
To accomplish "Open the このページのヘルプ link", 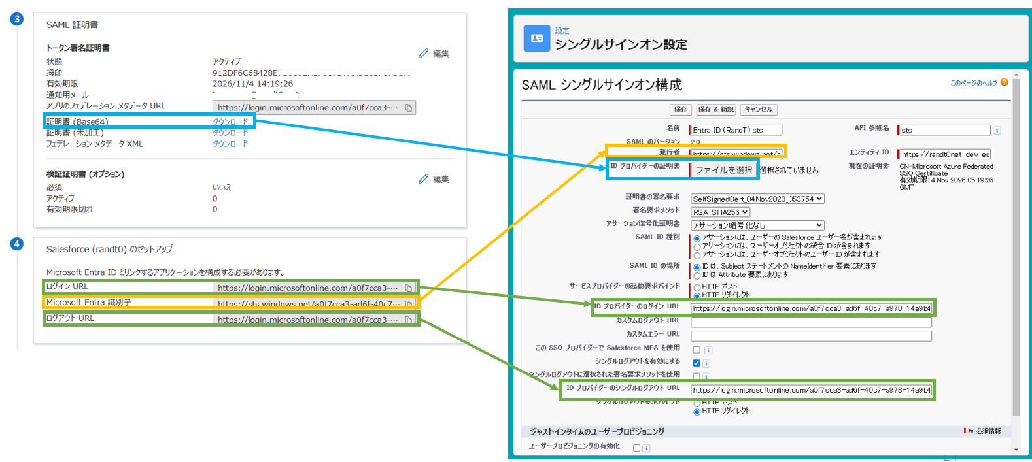I will (974, 83).
